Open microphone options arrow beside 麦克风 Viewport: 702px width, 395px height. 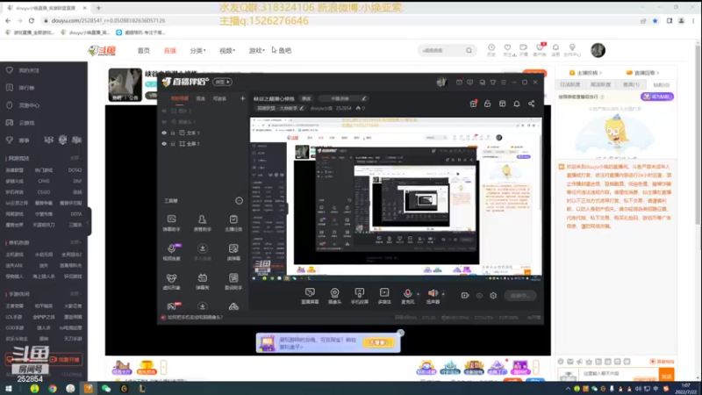tap(419, 294)
